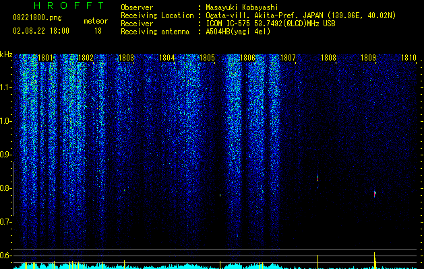Click the 1.0 kHz axis label
This screenshot has height=269, width=424.
[5, 121]
